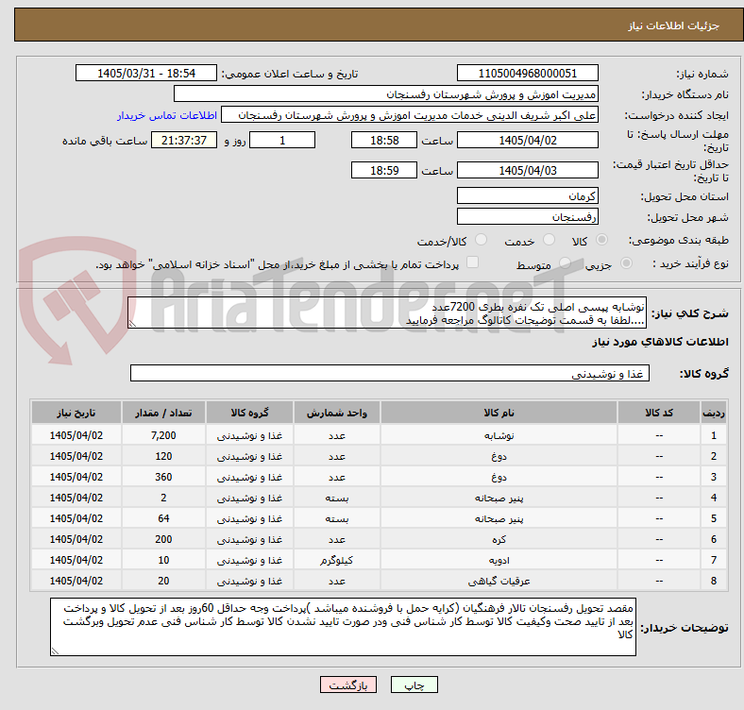Select the خدمت radio button
The width and height of the screenshot is (744, 710).
pos(549,240)
